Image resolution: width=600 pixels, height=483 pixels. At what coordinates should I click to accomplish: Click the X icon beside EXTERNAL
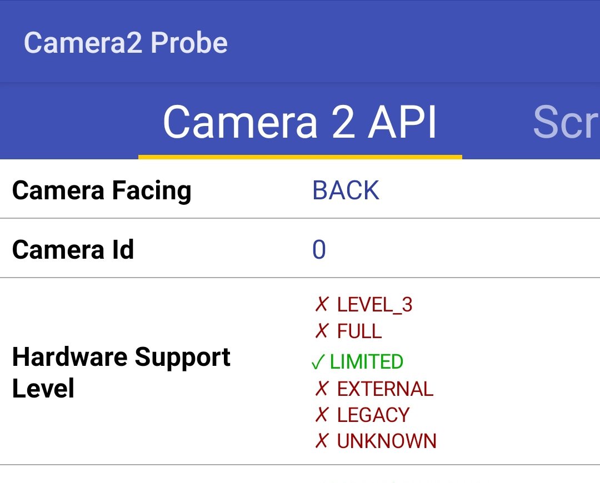[x=322, y=389]
